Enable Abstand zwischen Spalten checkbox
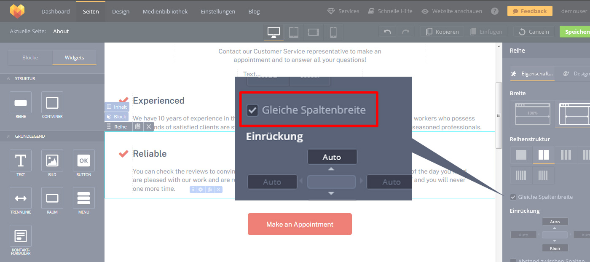Viewport: 590px width, 262px height. (513, 261)
